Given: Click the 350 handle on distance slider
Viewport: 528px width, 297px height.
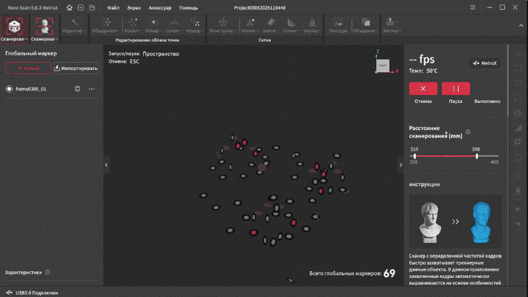Looking at the screenshot, I should click(477, 156).
